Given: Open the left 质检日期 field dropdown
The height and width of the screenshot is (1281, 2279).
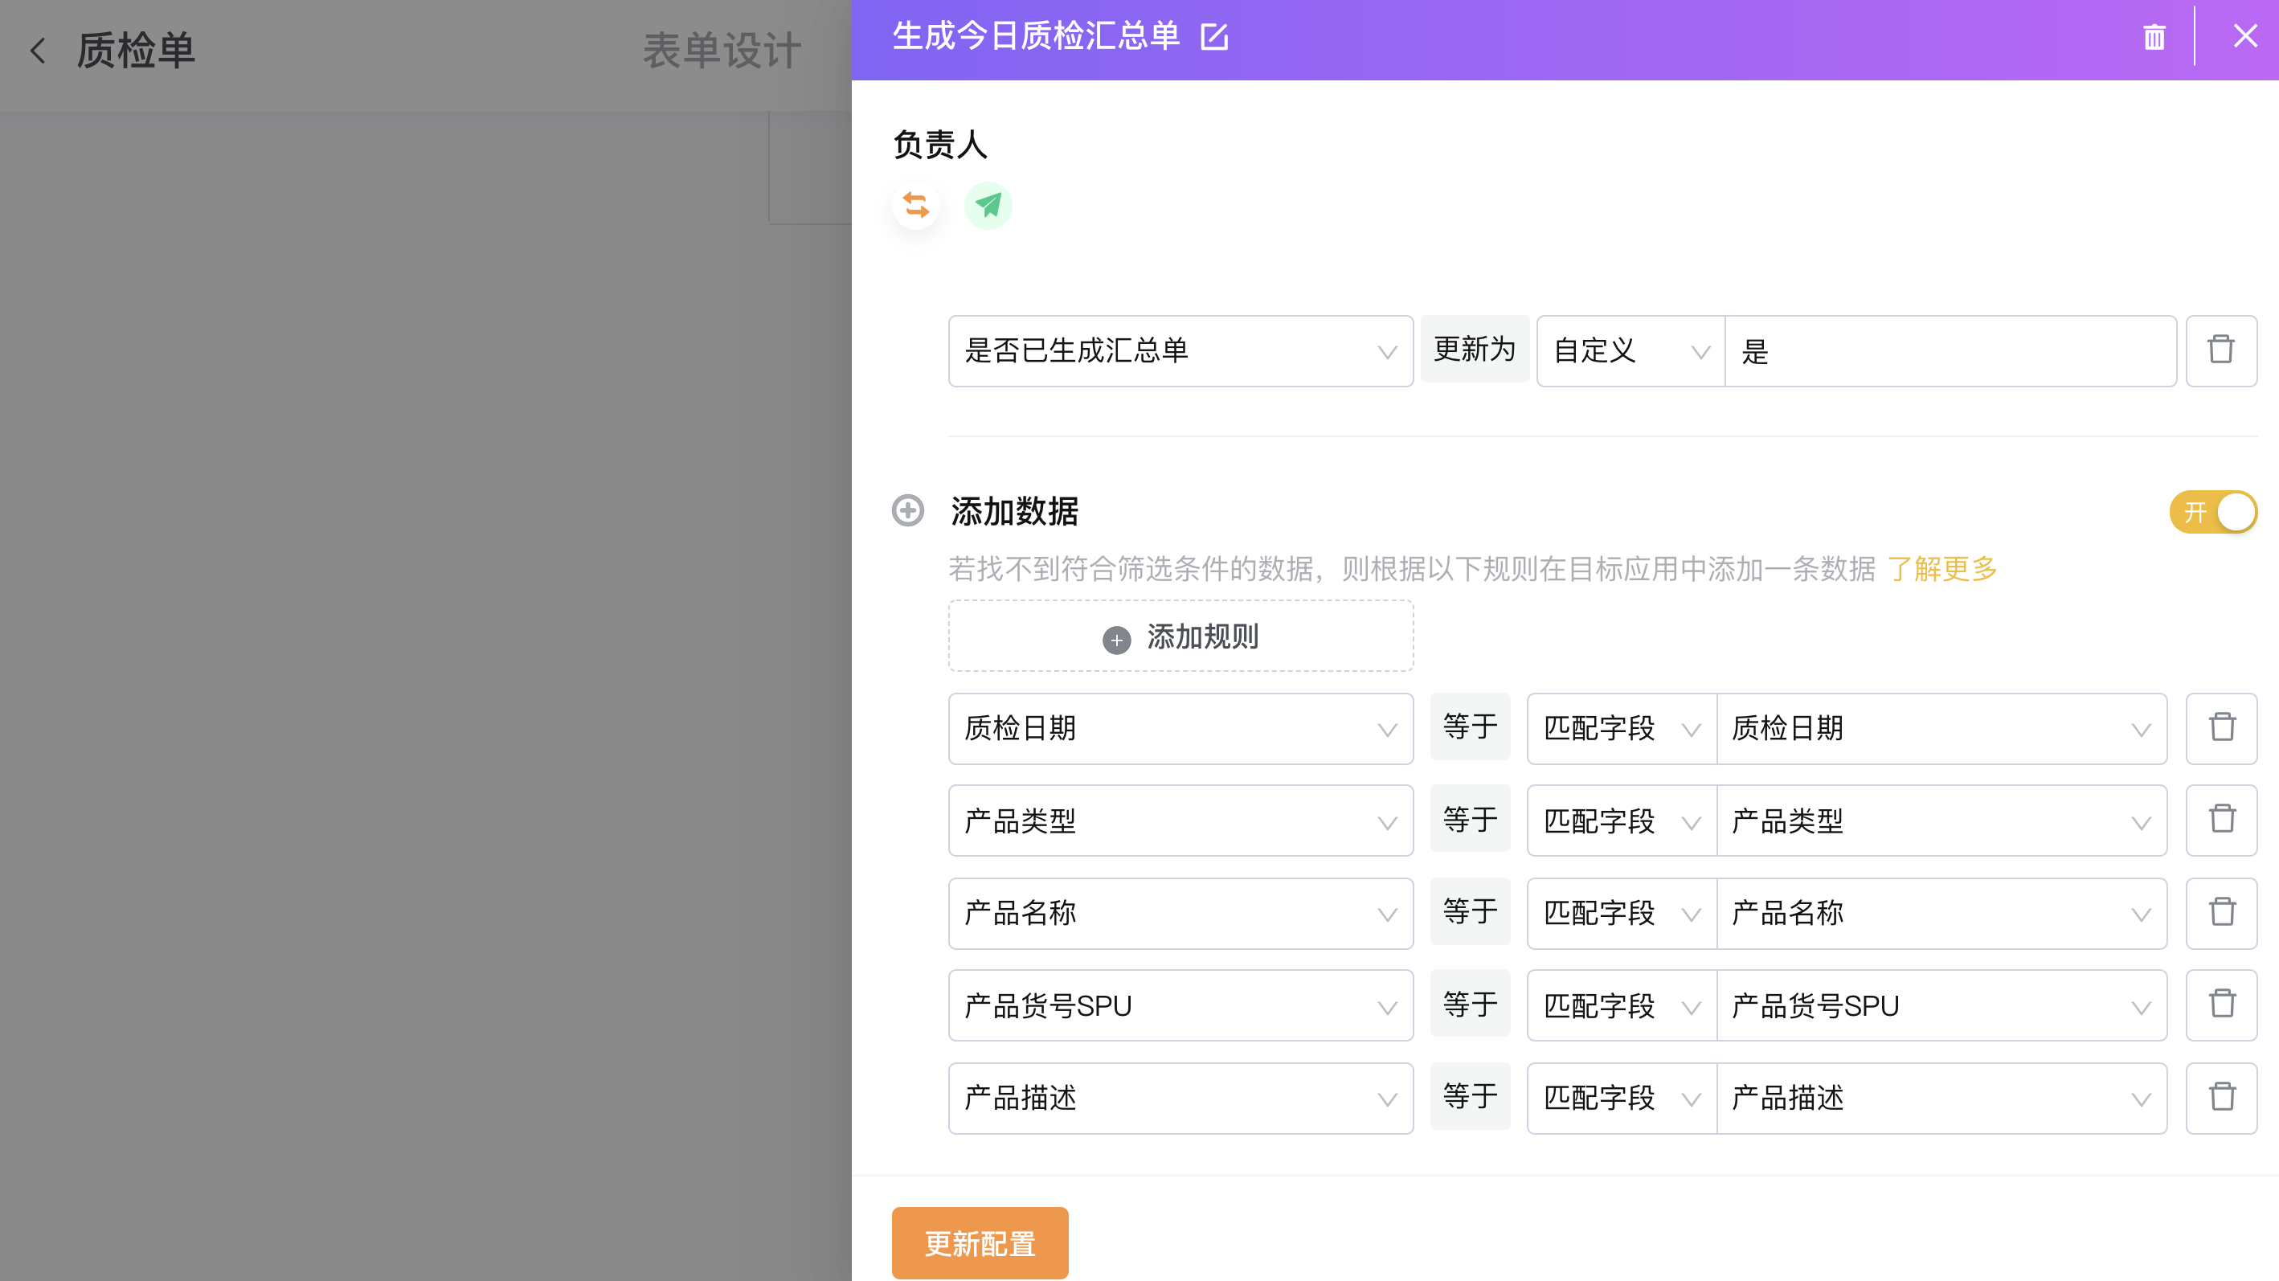Looking at the screenshot, I should [x=1180, y=728].
